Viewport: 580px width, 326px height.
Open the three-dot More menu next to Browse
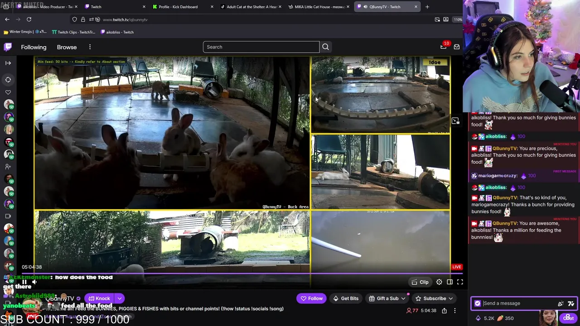pos(90,47)
